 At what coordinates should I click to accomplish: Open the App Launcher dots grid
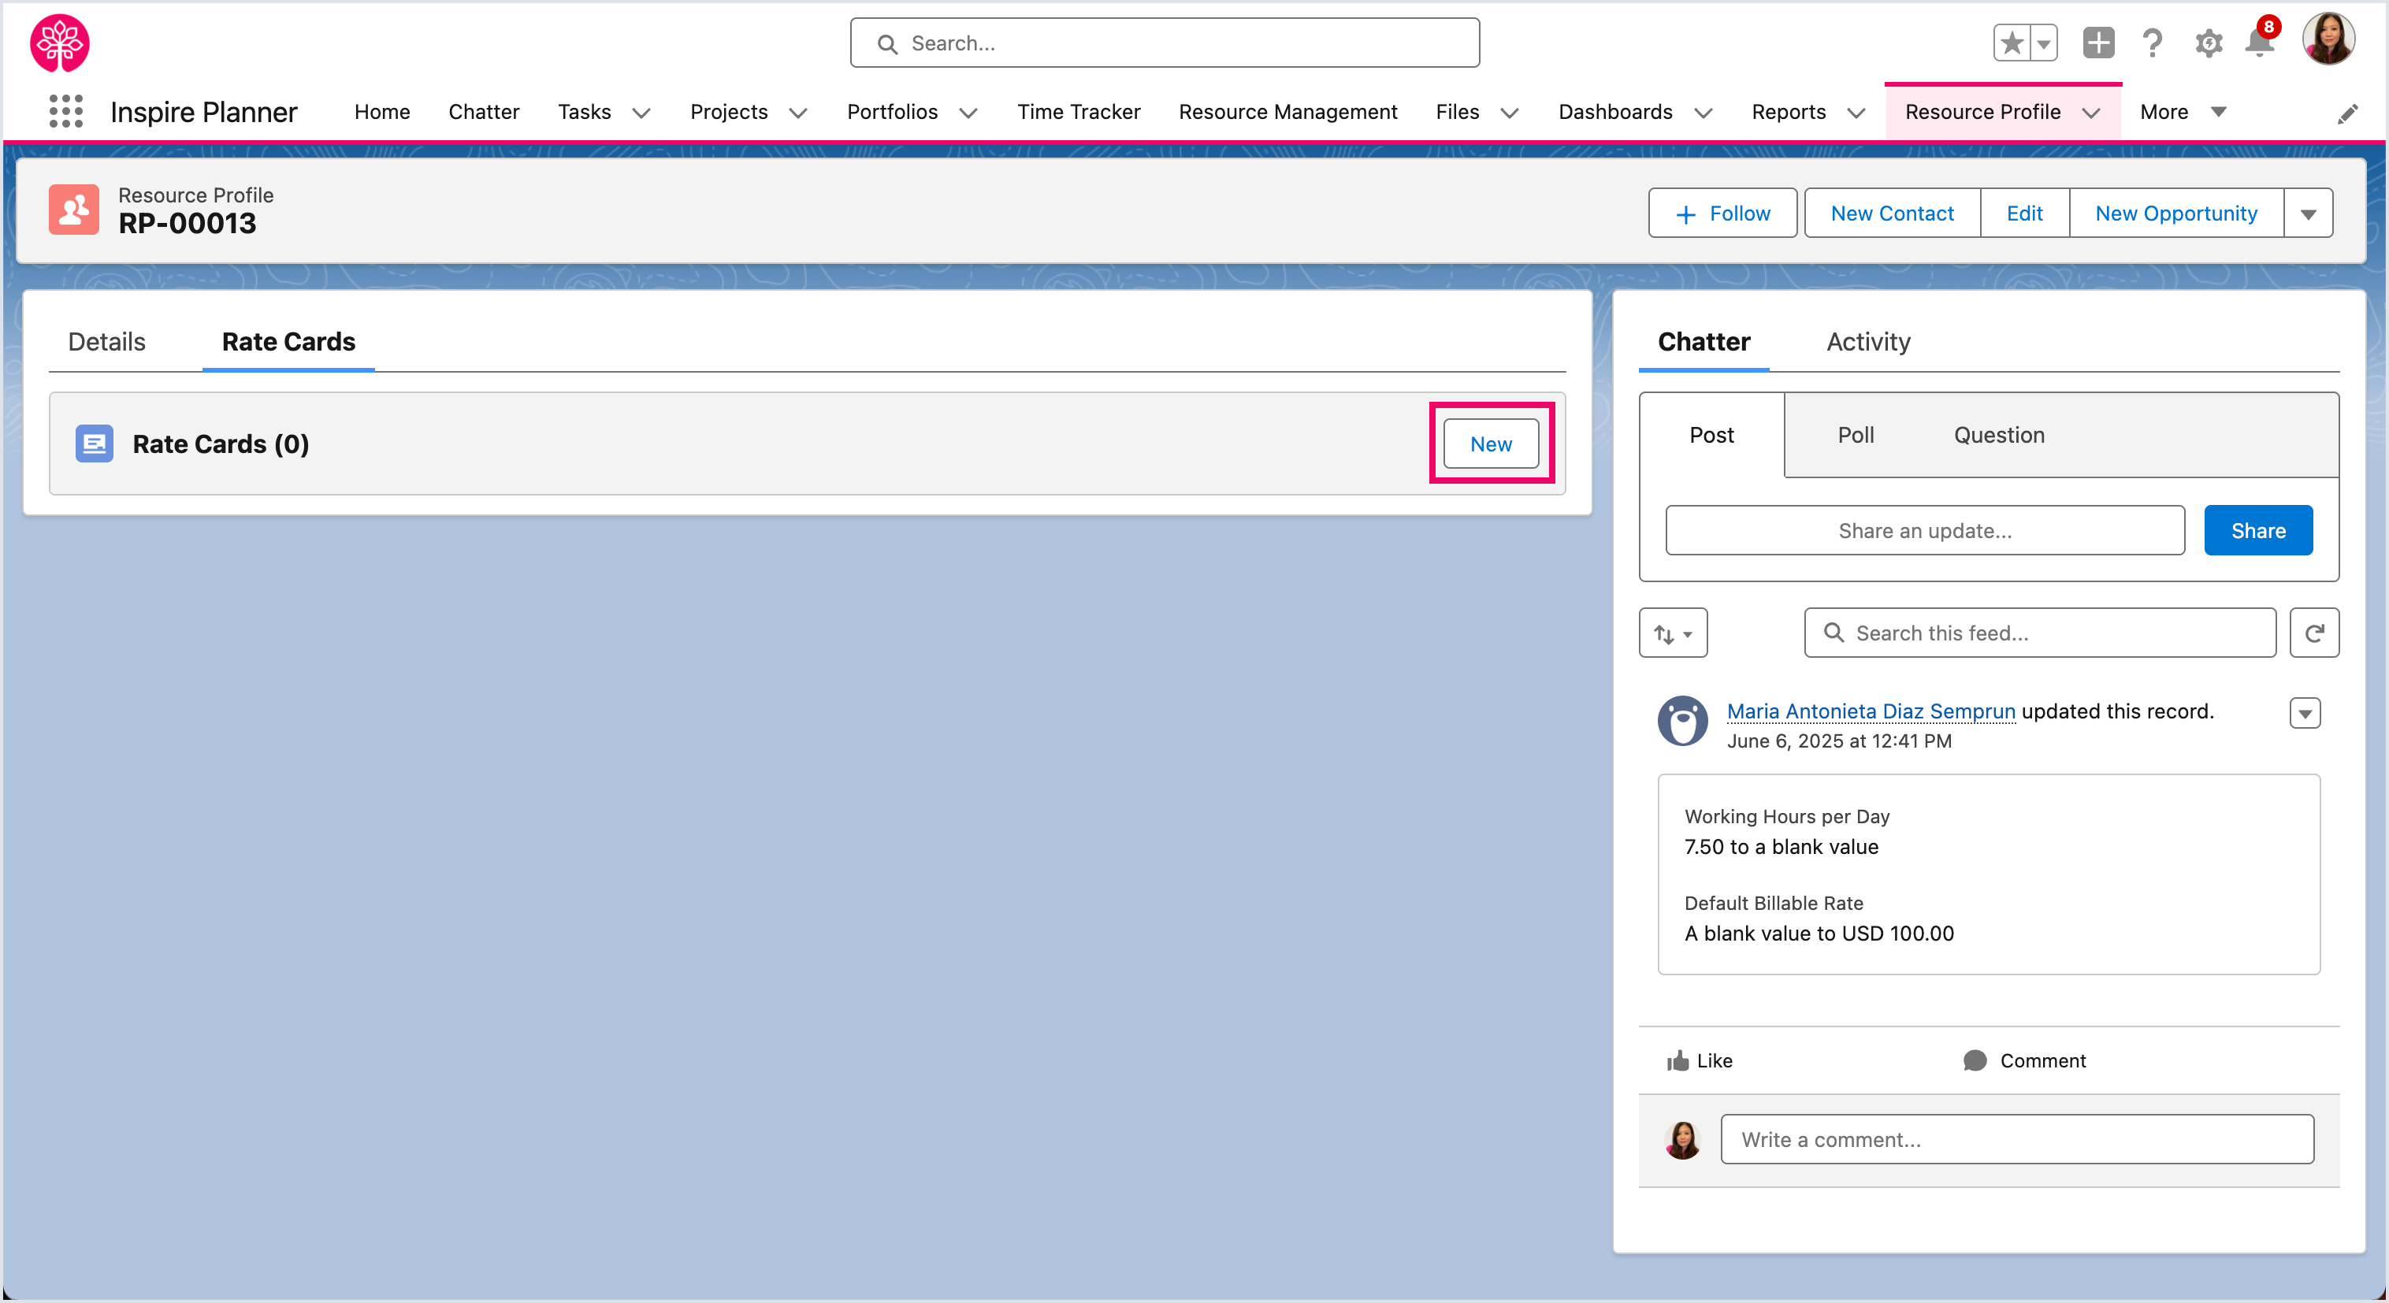click(66, 111)
